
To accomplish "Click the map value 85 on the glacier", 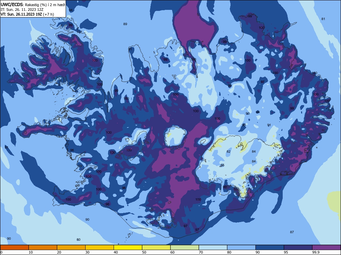I will tap(222, 165).
